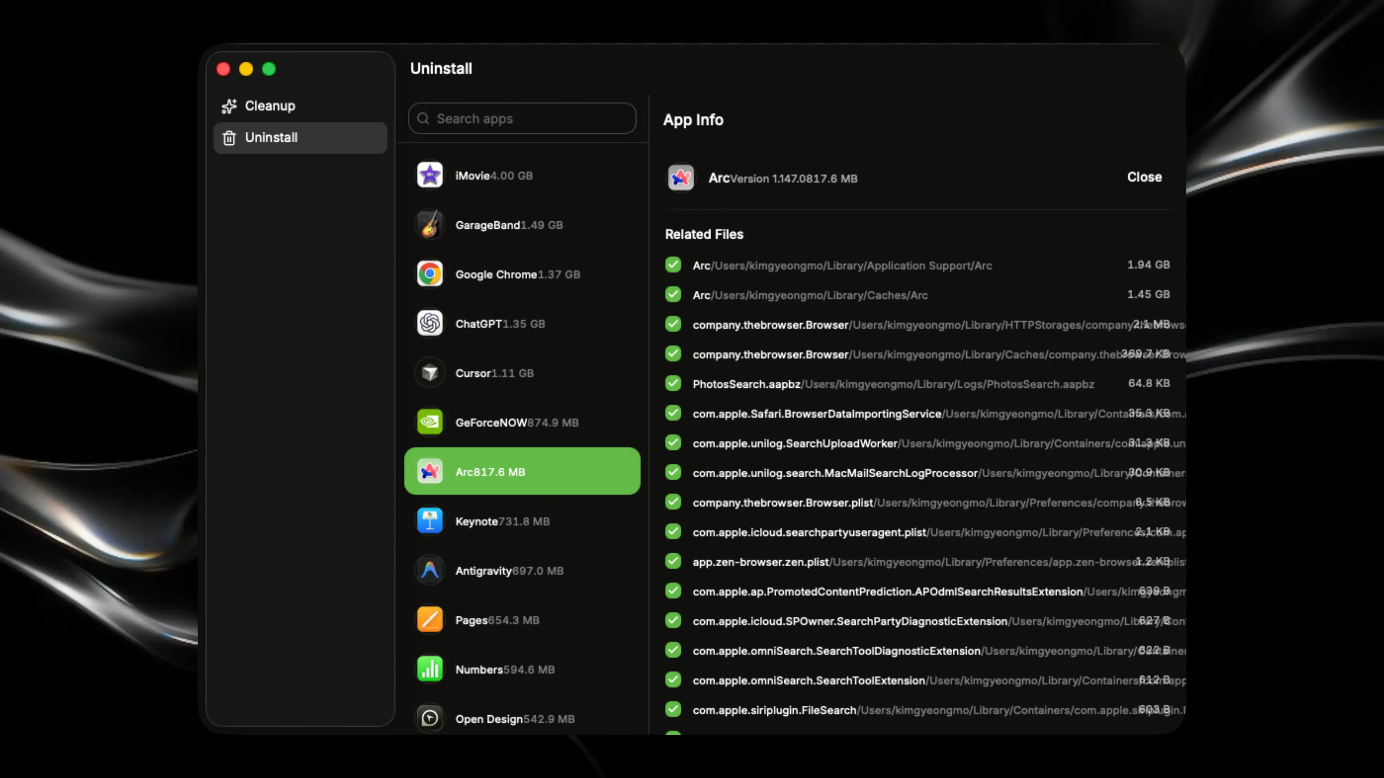
Task: Uncheck omniSearch.SearchToolExtension checkbox
Action: [673, 680]
